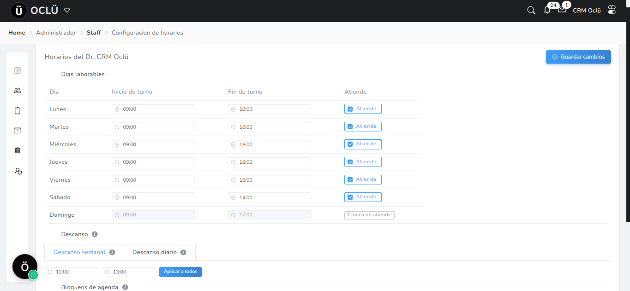Show the Descanso section info icon
The image size is (630, 291).
tap(95, 234)
